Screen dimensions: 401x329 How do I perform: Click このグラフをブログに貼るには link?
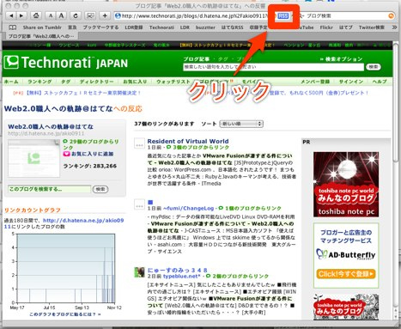coord(65,314)
